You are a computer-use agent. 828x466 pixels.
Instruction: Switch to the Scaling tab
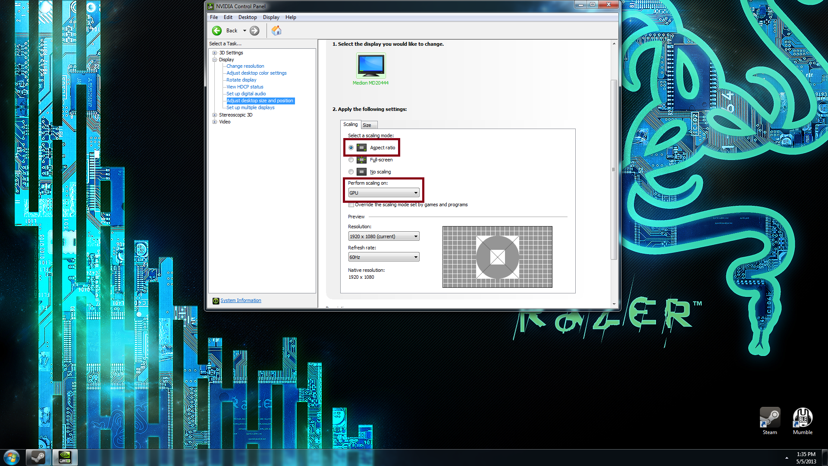point(351,124)
